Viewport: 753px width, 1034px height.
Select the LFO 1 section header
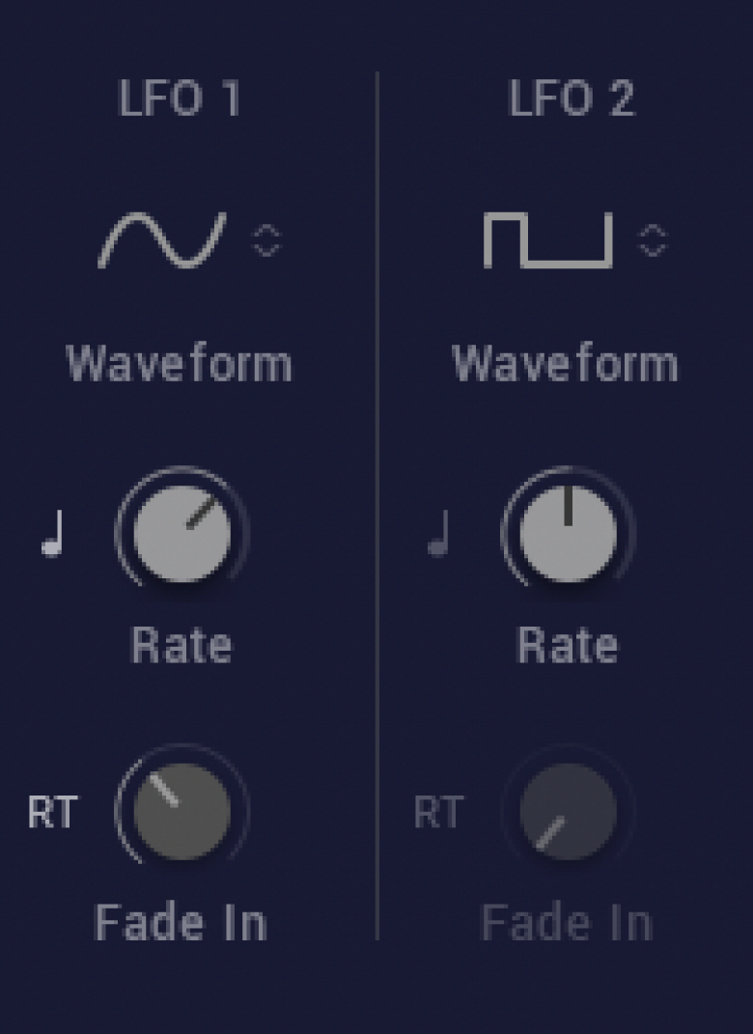180,98
